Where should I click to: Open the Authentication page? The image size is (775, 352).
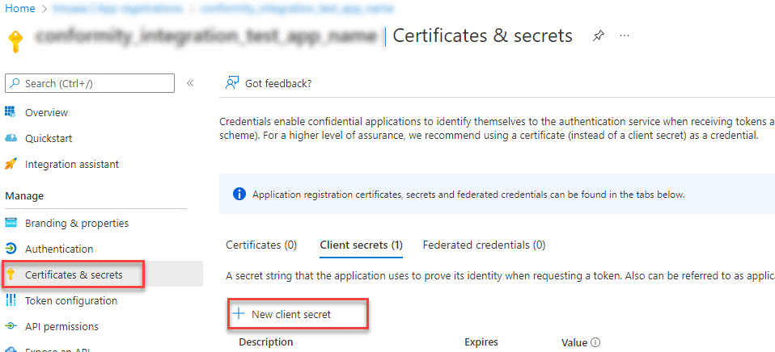(59, 249)
